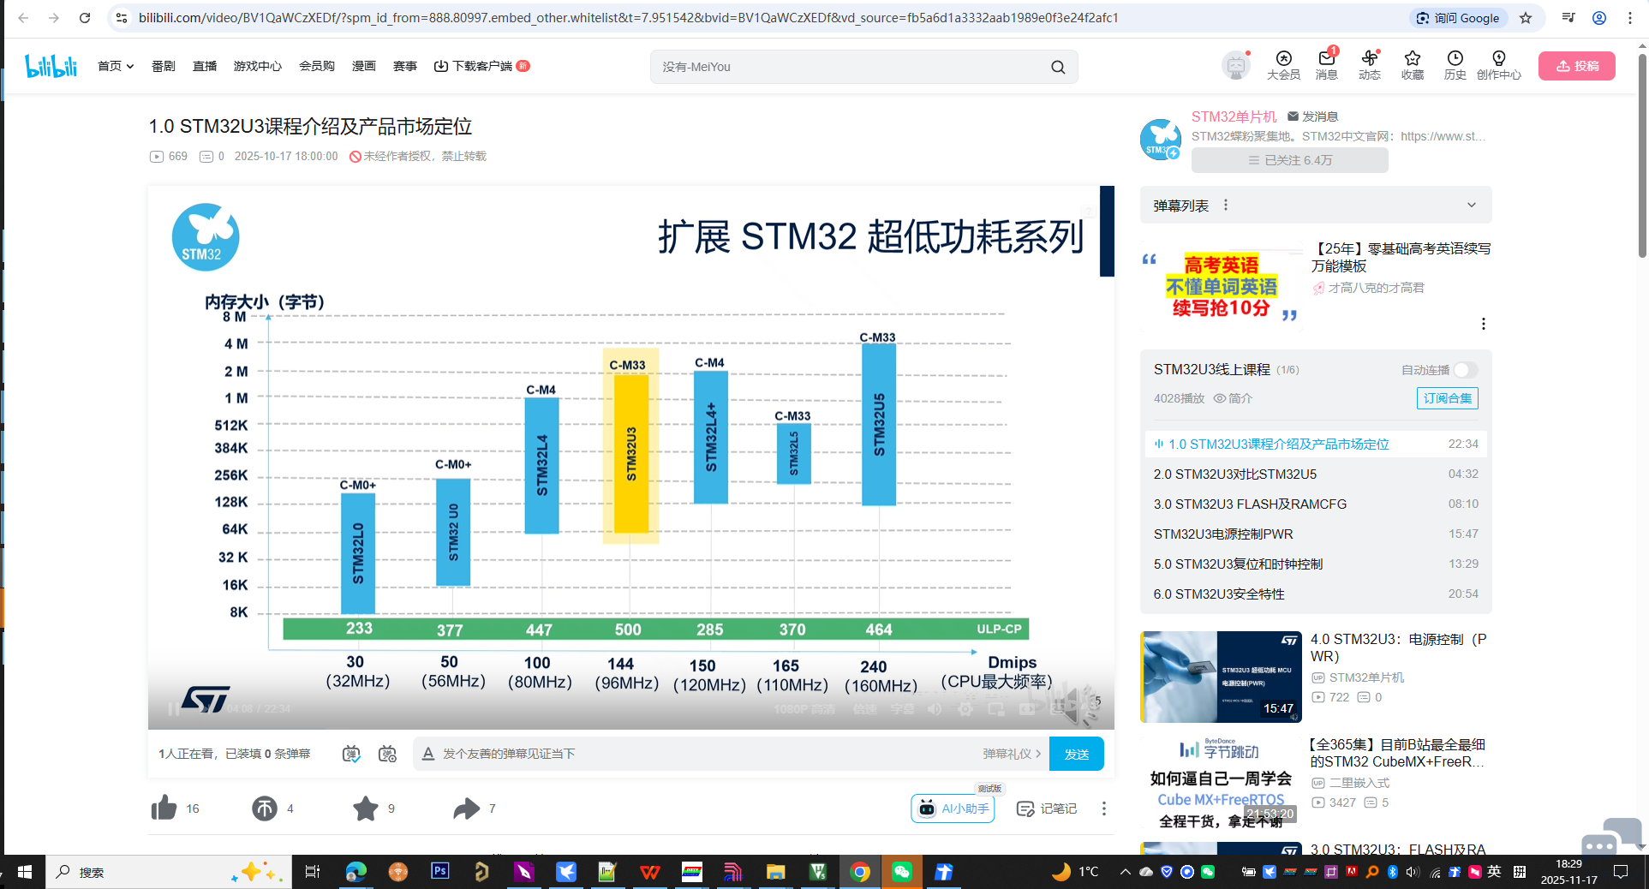The image size is (1649, 889).
Task: Like the video with thumbs-up icon
Action: click(164, 808)
